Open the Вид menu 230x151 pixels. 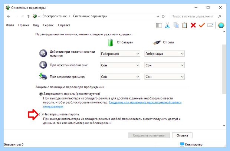(36, 25)
